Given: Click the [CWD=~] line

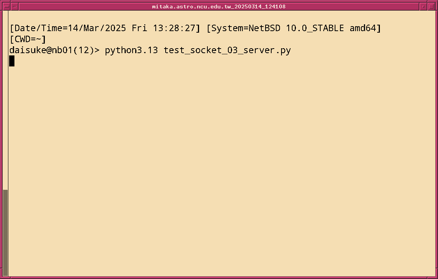Looking at the screenshot, I should 28,39.
